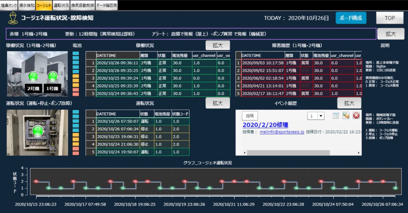The image size is (408, 213).
Task: Select the データ確認用 tab
Action: click(107, 5)
